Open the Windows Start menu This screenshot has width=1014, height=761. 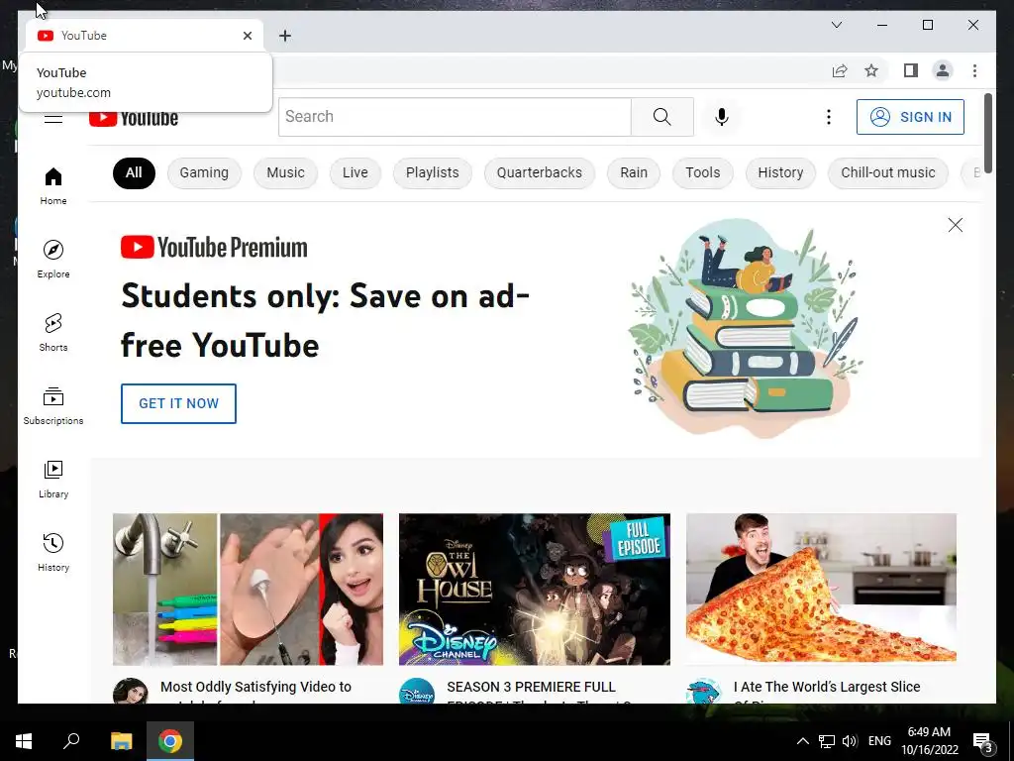click(24, 741)
